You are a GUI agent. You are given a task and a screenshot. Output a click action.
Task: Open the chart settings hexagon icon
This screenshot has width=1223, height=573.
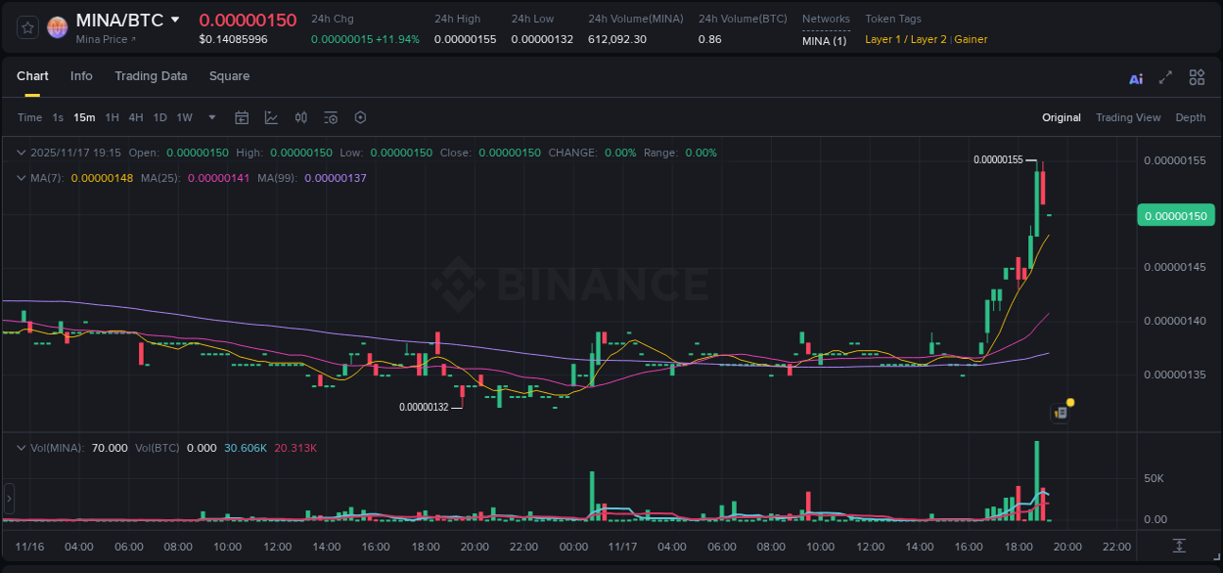[360, 116]
